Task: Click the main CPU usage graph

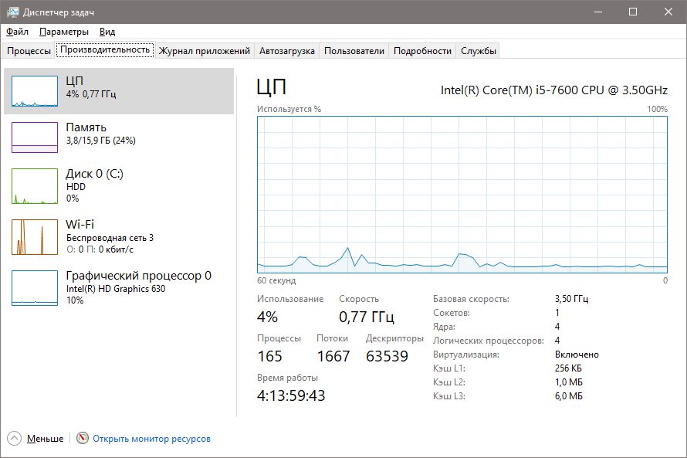Action: coord(462,193)
